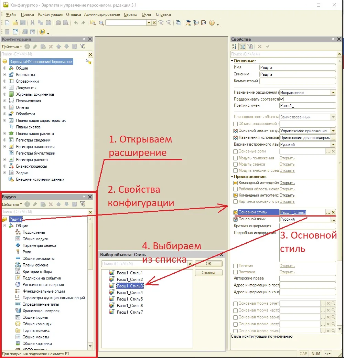Open the overlapping windows icon in toolbar
Viewport: 344px width, 358px height.
179,23
